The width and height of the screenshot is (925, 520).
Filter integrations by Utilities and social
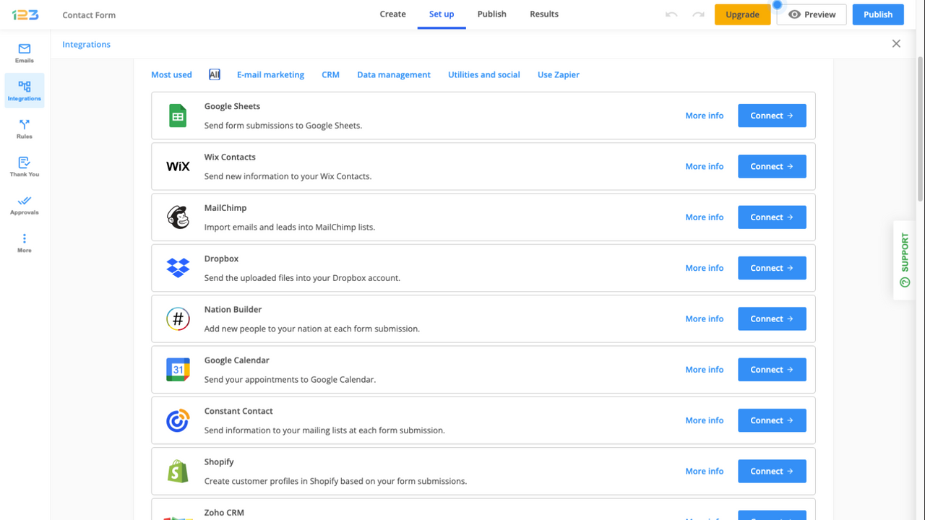coord(484,74)
